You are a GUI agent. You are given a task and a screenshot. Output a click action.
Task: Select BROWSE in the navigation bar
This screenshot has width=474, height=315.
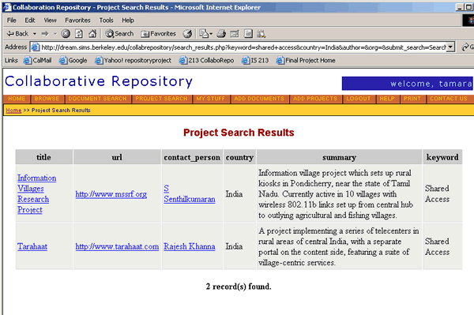click(x=47, y=99)
